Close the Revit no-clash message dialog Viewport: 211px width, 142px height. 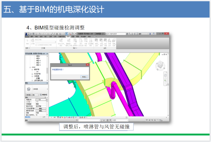(87, 64)
